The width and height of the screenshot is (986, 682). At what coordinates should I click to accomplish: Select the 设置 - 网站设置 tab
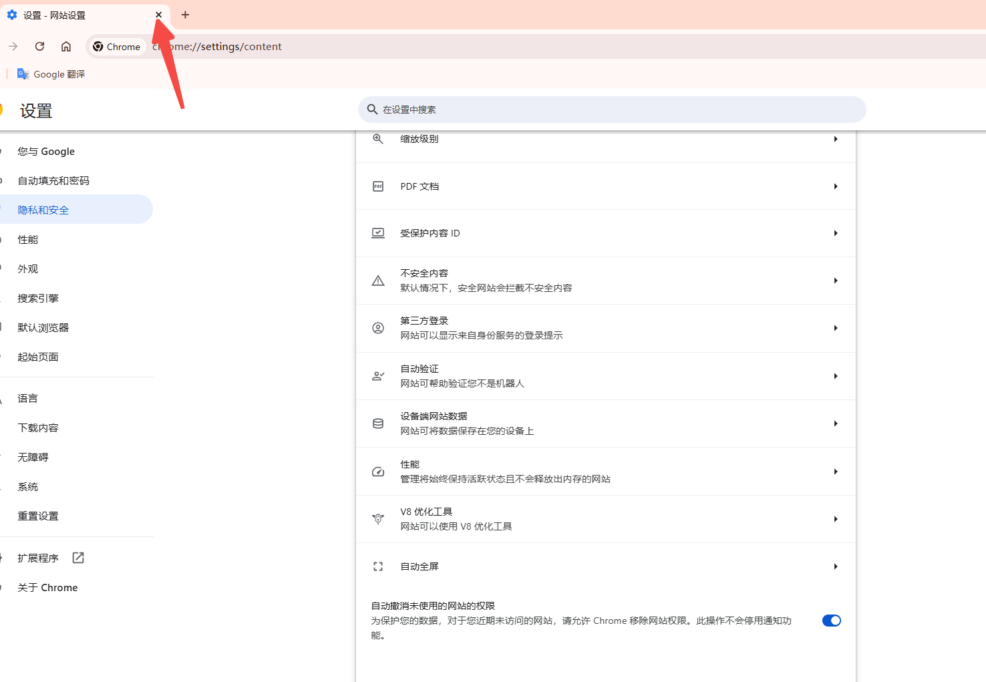(x=85, y=15)
